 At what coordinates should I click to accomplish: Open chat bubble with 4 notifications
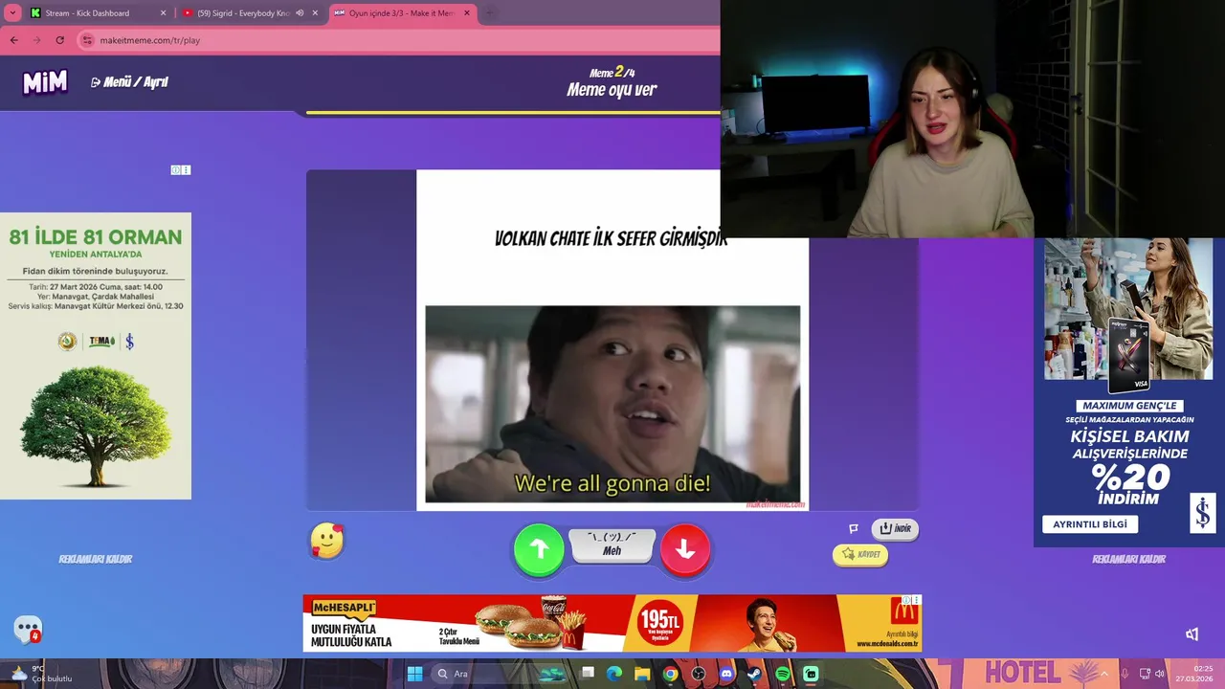28,629
